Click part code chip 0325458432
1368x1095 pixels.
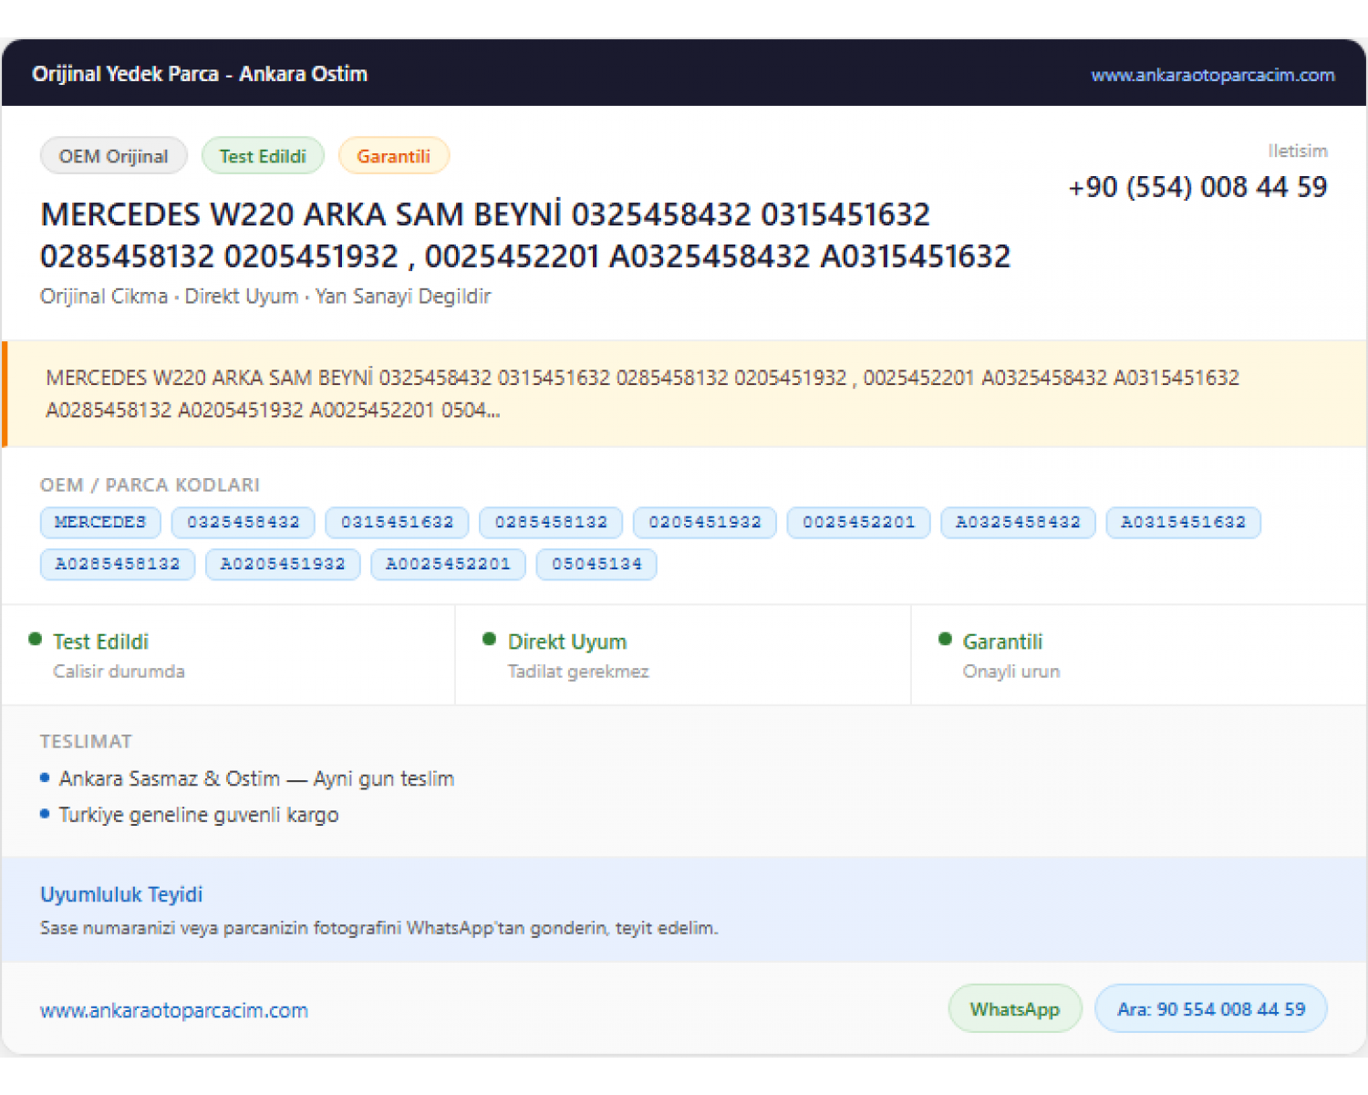(244, 522)
